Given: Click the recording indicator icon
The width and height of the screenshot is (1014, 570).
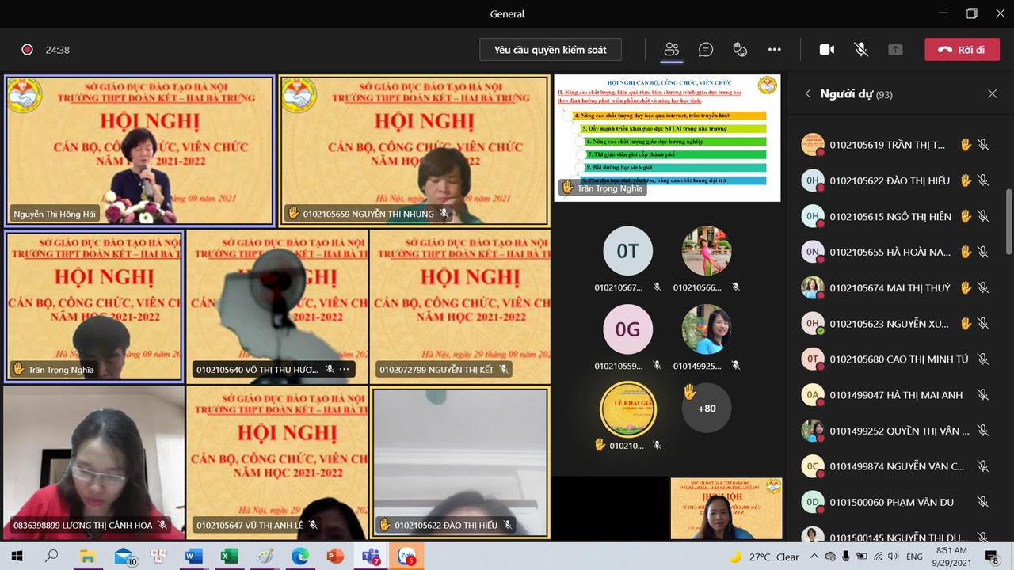Looking at the screenshot, I should (x=27, y=50).
